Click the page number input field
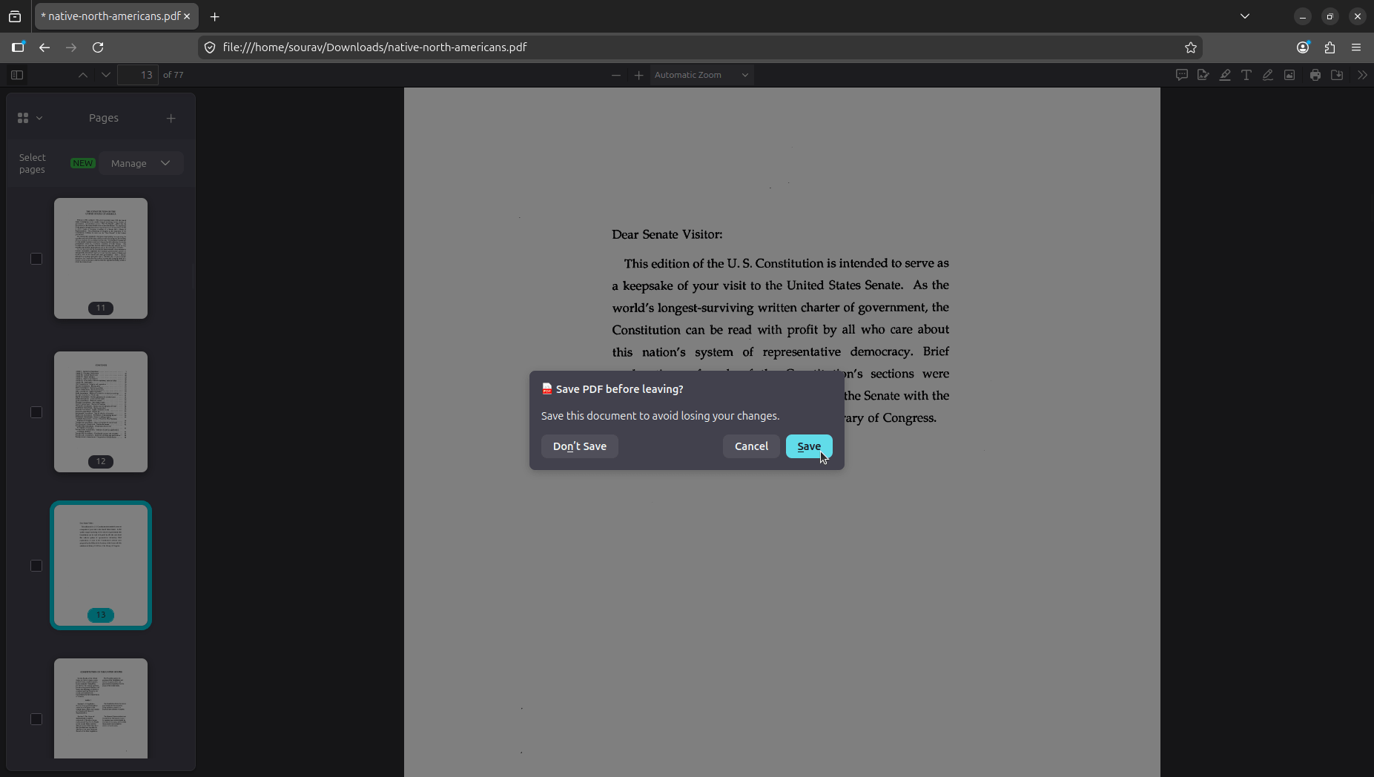The image size is (1374, 777). (x=138, y=75)
